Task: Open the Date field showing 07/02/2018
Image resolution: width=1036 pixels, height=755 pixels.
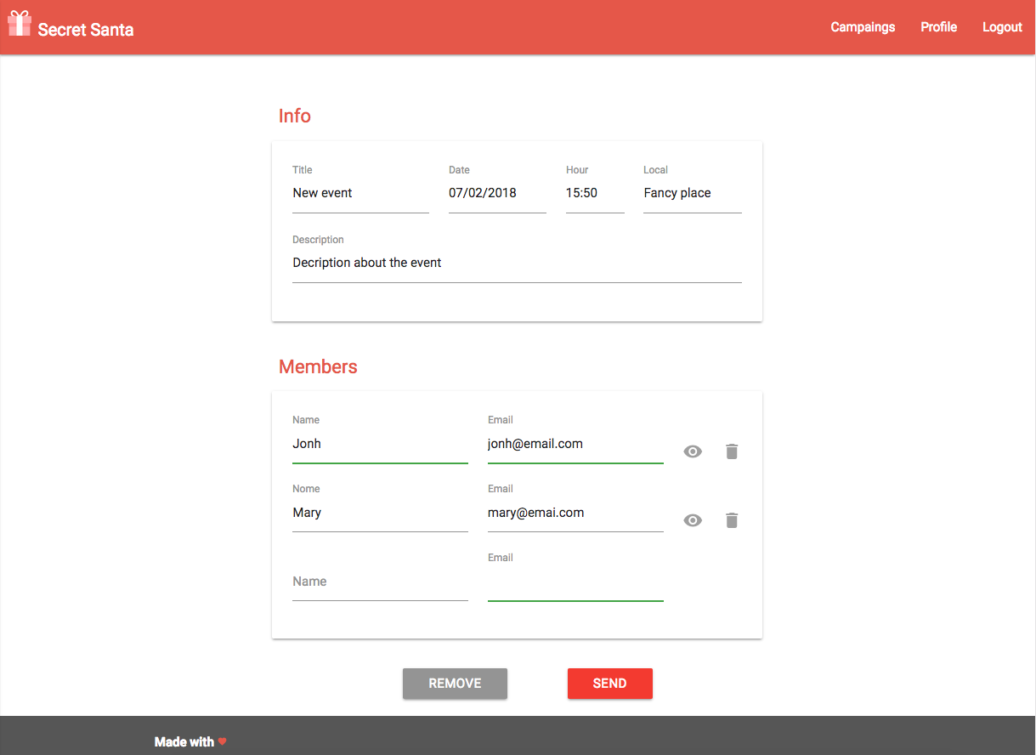Action: click(x=497, y=193)
